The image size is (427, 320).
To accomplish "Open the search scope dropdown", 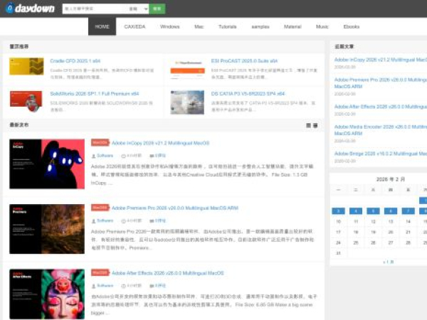I will 137,9.
